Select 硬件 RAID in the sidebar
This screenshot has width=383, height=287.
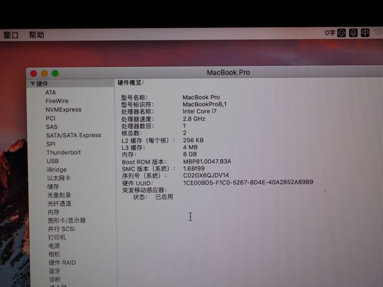(62, 263)
